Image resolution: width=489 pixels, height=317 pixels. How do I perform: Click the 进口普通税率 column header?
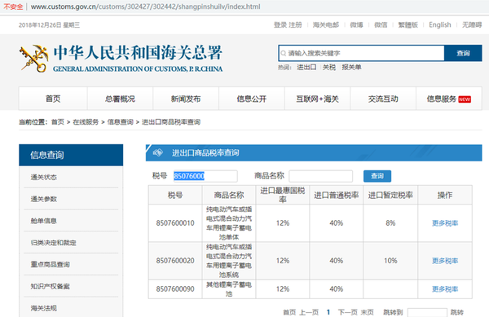point(336,195)
